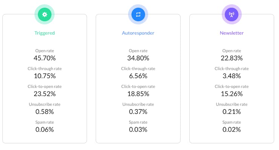Click Triggered spam rate 0.06%
The image size is (279, 150).
tap(44, 130)
